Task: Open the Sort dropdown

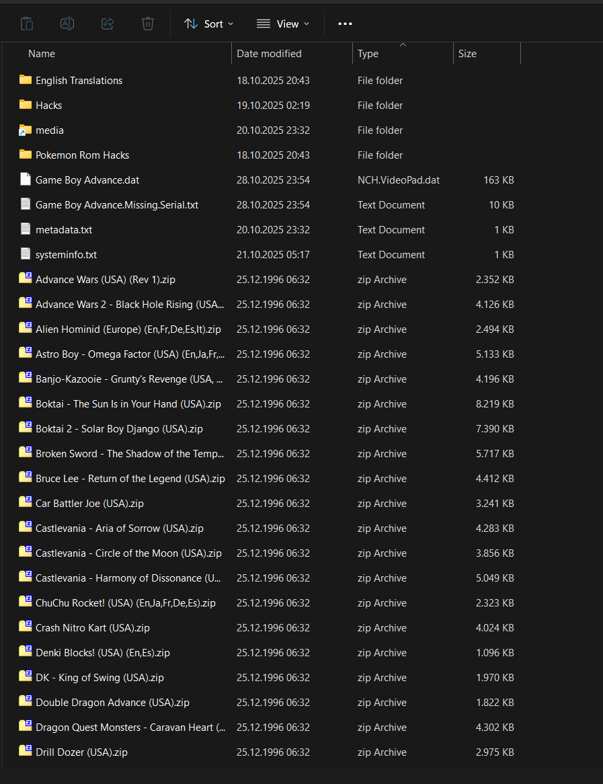Action: [209, 24]
